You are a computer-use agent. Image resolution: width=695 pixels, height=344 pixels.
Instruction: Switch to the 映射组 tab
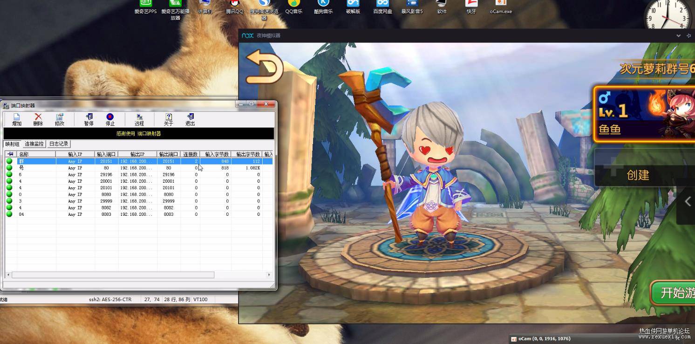[x=13, y=144]
